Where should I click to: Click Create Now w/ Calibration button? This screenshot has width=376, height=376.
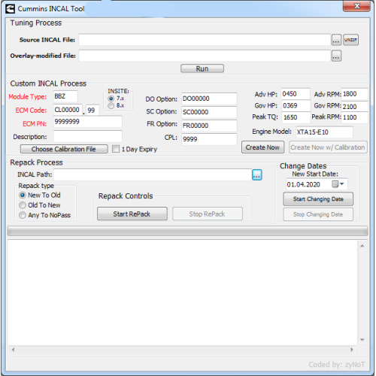tap(328, 147)
